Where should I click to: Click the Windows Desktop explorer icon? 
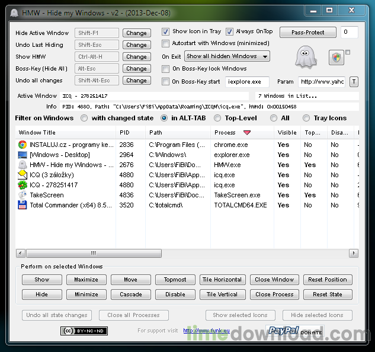pyautogui.click(x=23, y=155)
